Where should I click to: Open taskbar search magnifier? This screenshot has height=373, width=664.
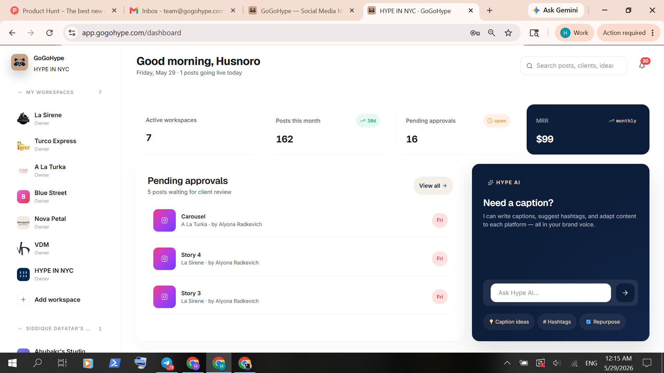[x=37, y=363]
